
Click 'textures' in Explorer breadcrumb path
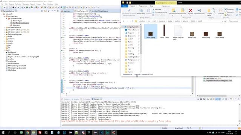coord(185,21)
